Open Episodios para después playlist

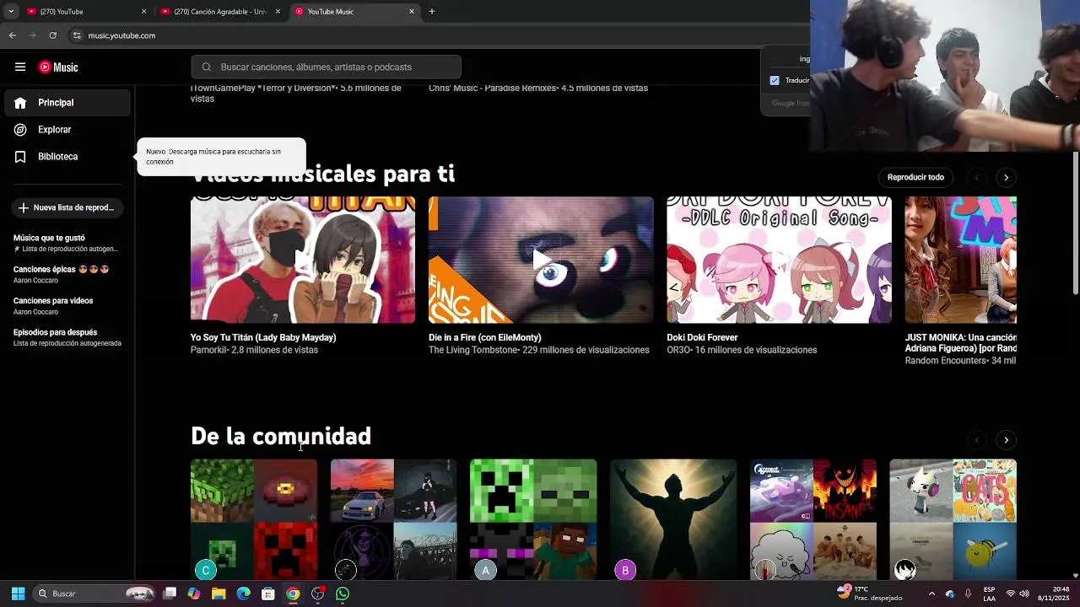67,337
